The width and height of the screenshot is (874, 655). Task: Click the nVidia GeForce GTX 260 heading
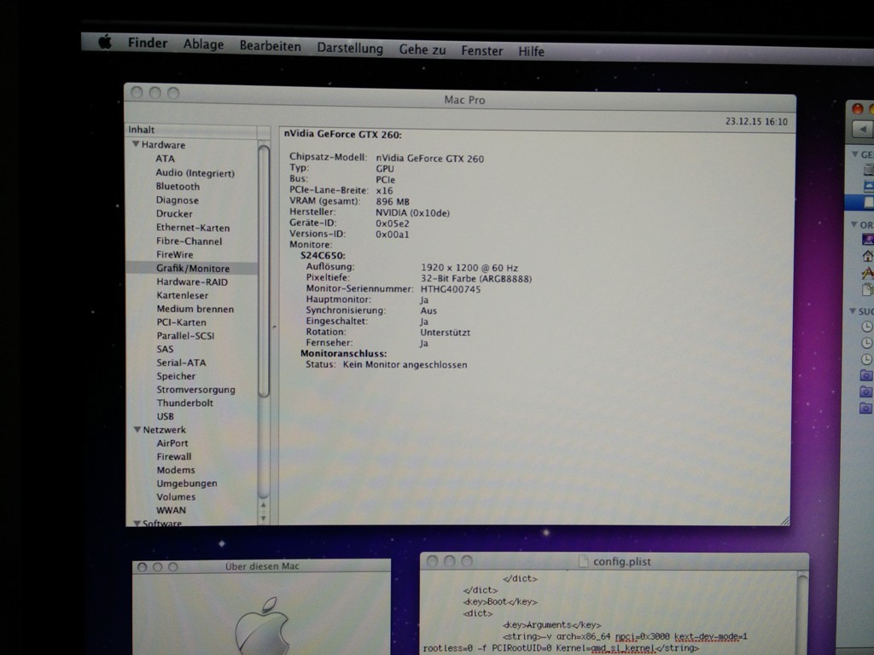342,134
